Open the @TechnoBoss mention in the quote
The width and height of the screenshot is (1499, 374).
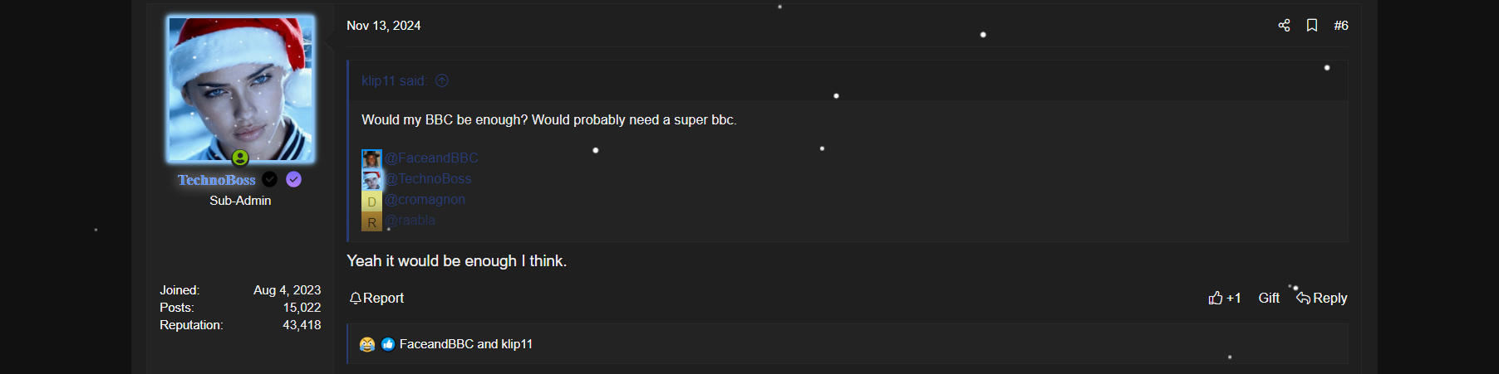pos(428,178)
